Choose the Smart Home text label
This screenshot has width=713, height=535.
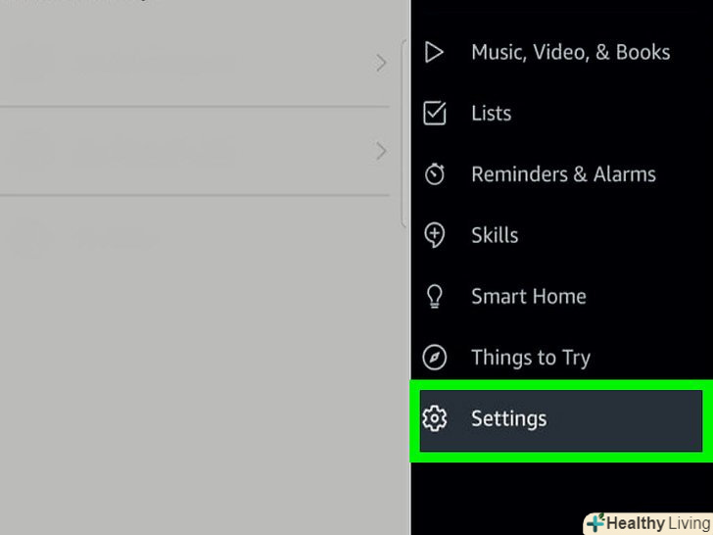click(x=528, y=296)
